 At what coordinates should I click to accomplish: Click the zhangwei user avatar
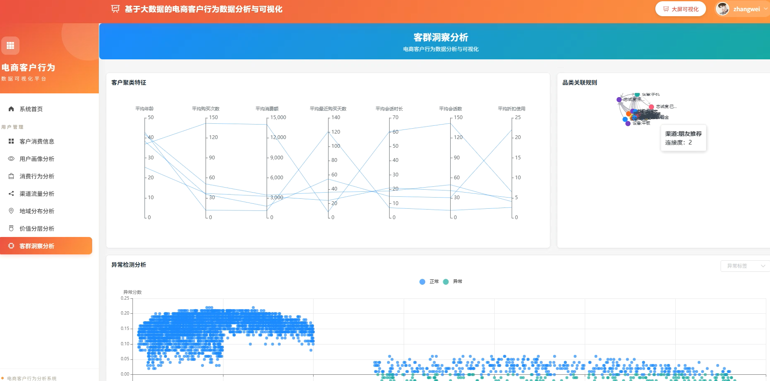(x=723, y=9)
